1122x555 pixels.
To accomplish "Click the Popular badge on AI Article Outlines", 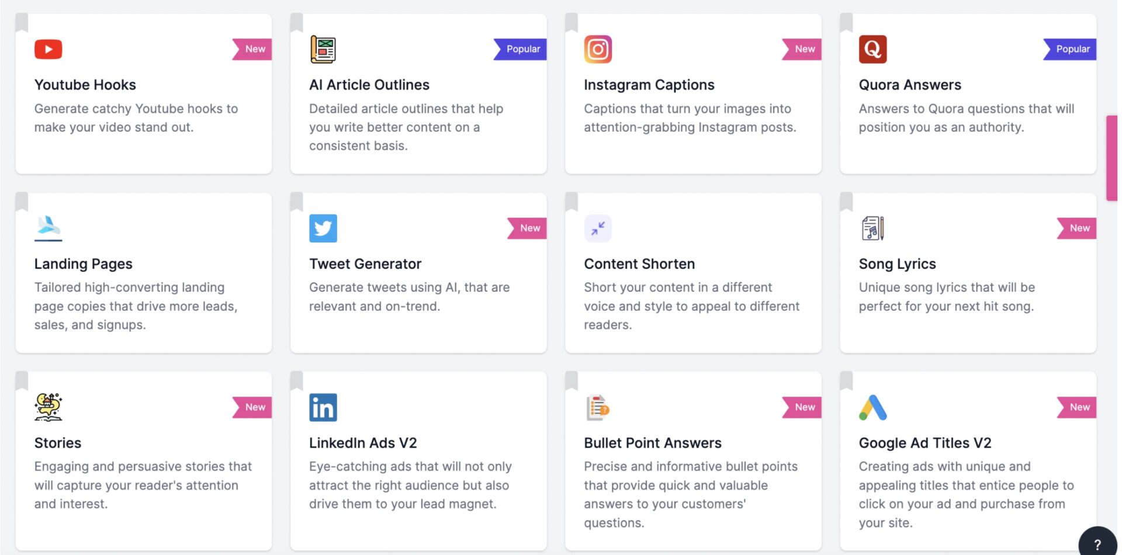I will point(522,49).
